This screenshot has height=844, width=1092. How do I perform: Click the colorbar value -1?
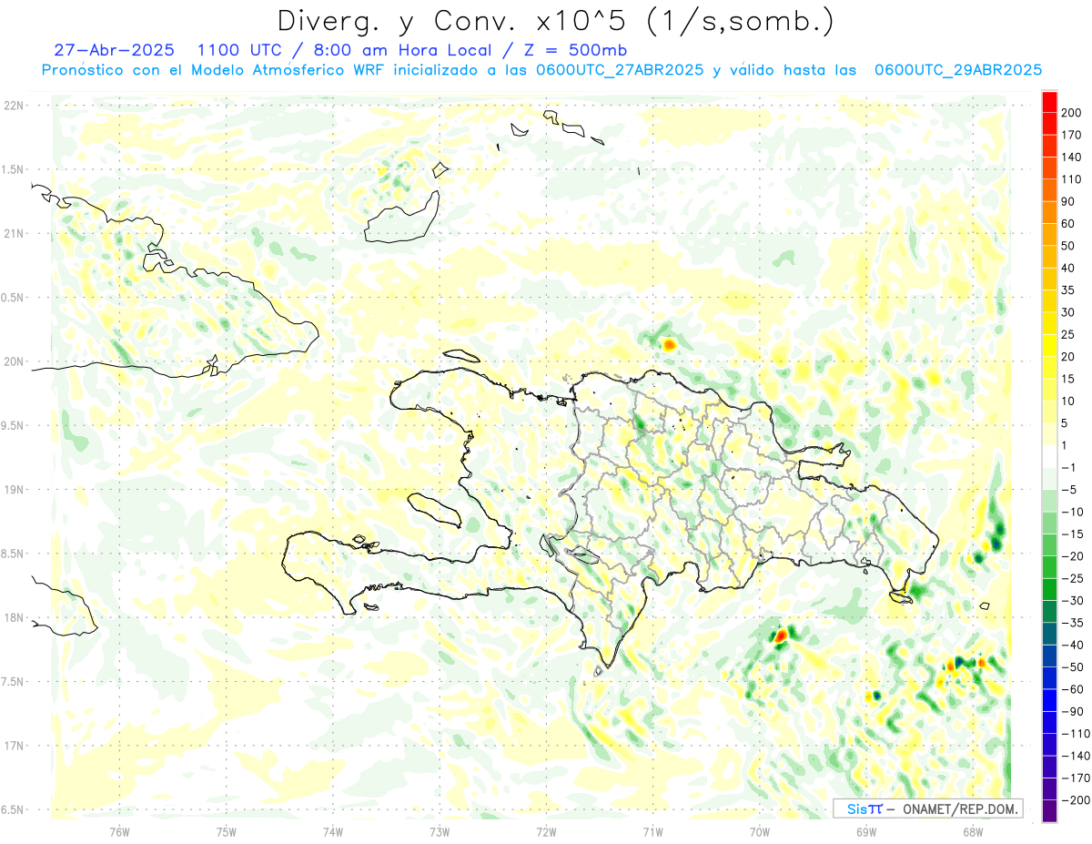tap(1068, 468)
